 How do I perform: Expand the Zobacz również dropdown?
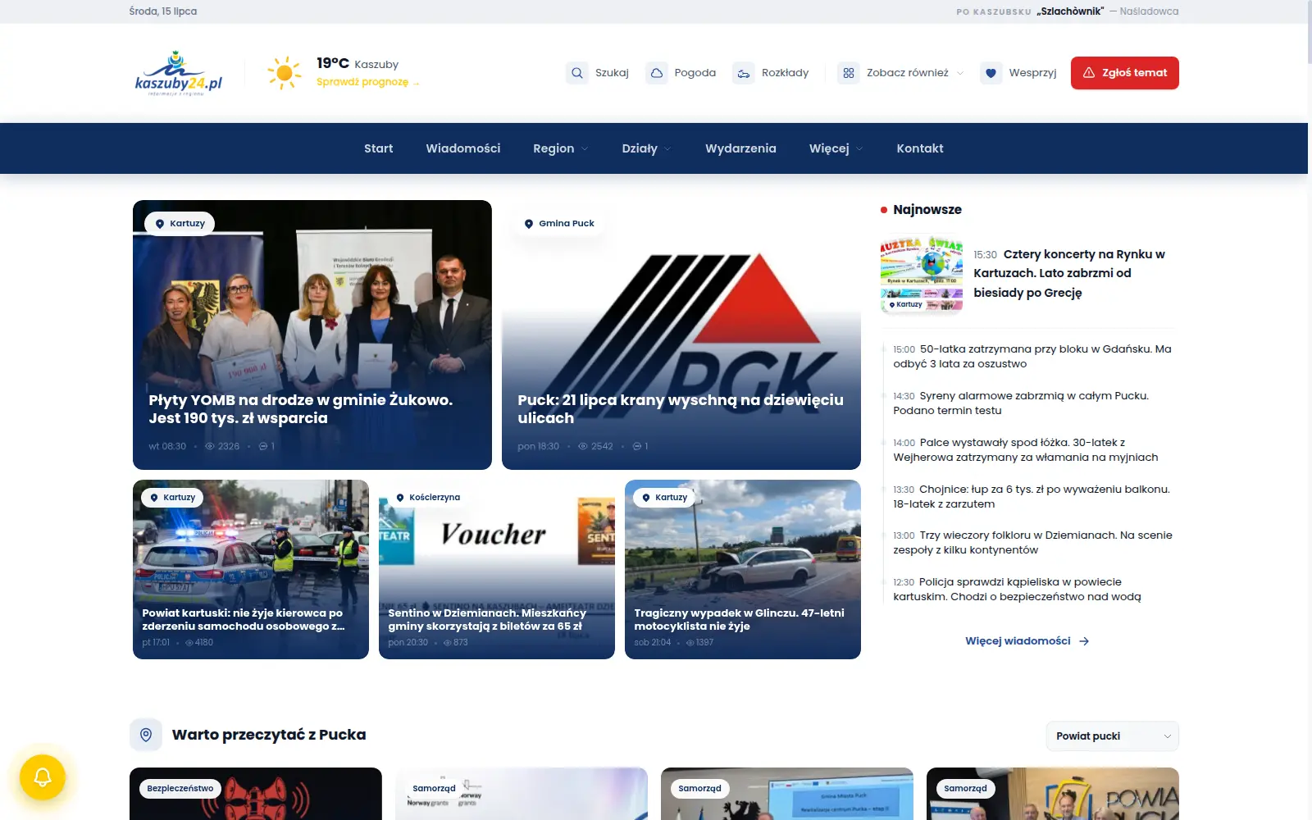[x=901, y=73]
